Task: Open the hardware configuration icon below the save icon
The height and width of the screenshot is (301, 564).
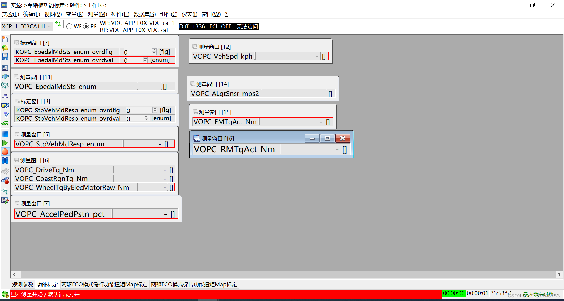Action: point(5,68)
